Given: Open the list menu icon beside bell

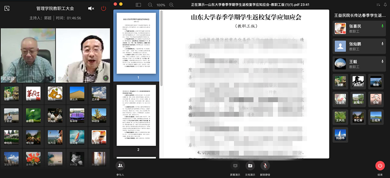Looking at the screenshot, I should 378,5.
